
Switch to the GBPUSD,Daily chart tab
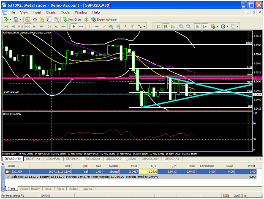tap(150, 159)
